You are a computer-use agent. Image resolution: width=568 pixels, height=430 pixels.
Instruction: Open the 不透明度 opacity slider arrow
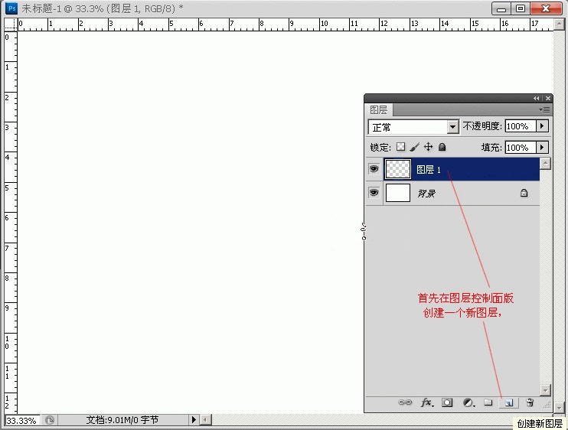tap(542, 126)
